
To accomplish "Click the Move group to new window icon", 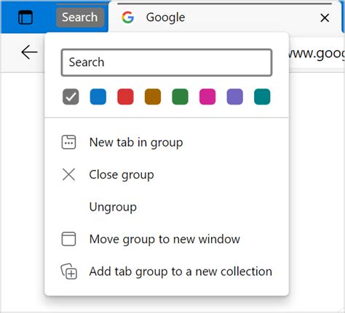I will tap(68, 239).
